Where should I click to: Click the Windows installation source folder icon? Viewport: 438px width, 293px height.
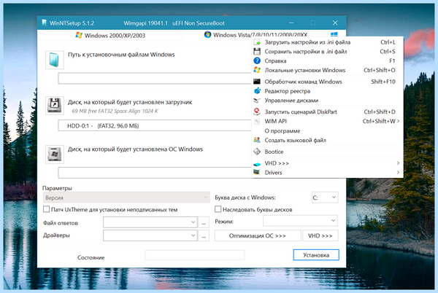tap(55, 60)
